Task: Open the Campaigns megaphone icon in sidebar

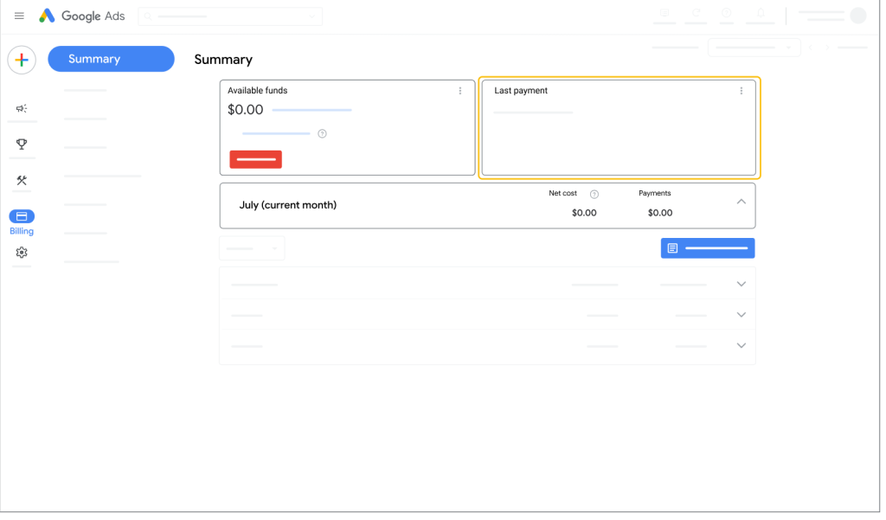Action: tap(22, 108)
